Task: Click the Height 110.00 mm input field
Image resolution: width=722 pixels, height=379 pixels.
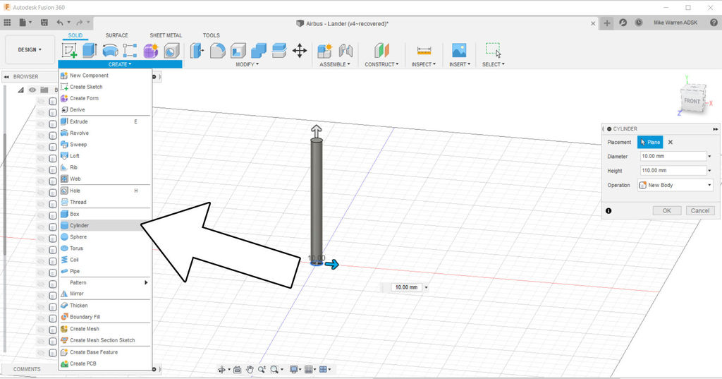Action: (673, 171)
